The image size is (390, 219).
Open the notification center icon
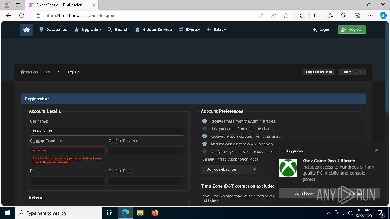[380, 213]
